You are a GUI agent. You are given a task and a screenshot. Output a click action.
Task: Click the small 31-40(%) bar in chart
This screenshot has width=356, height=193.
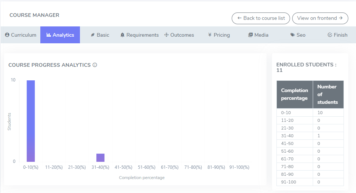tap(100, 158)
